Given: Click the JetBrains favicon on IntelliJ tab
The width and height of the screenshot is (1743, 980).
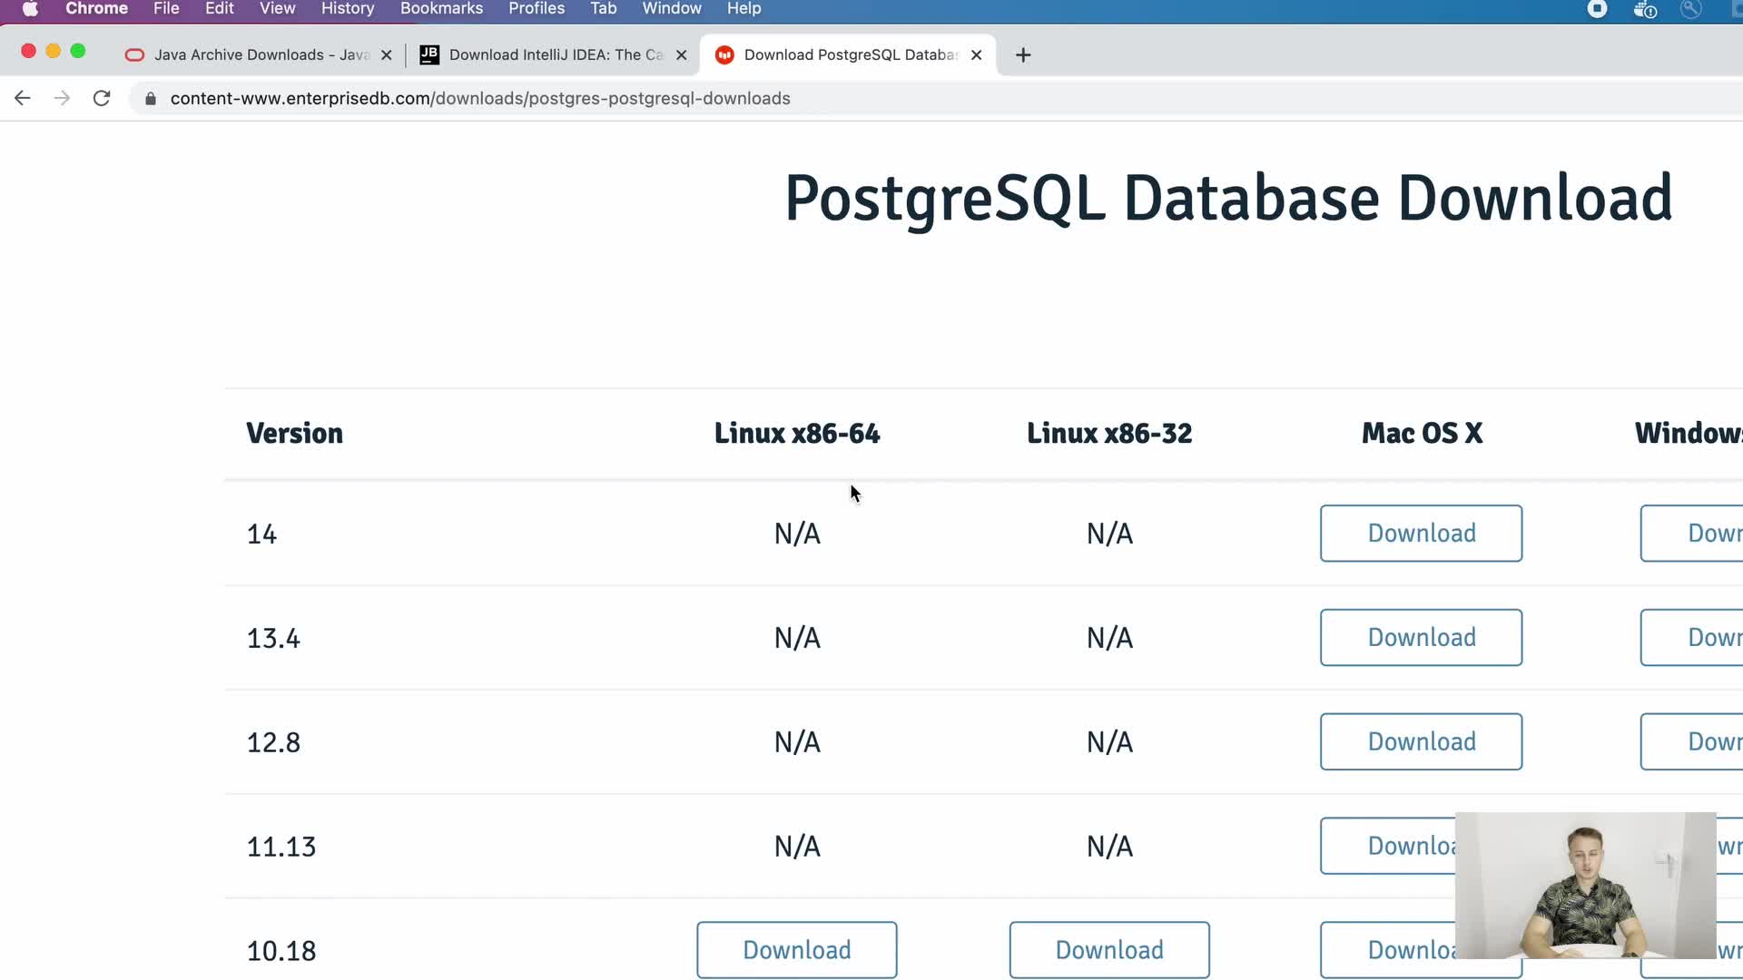Looking at the screenshot, I should pos(429,54).
